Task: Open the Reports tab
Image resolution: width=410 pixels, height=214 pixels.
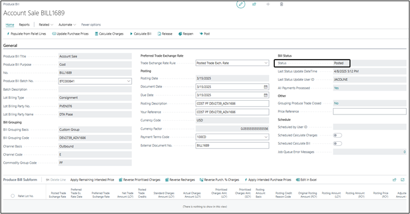Action: coord(24,25)
